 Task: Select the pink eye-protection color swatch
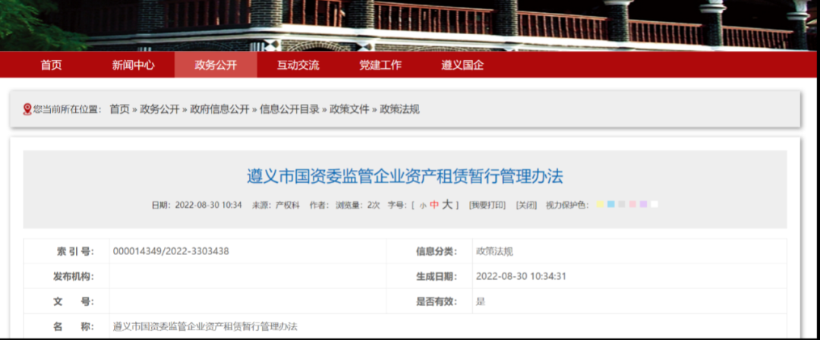point(632,205)
